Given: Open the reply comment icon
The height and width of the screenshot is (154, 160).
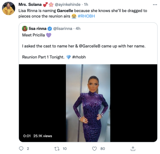Looking at the screenshot, I should pos(21,149).
